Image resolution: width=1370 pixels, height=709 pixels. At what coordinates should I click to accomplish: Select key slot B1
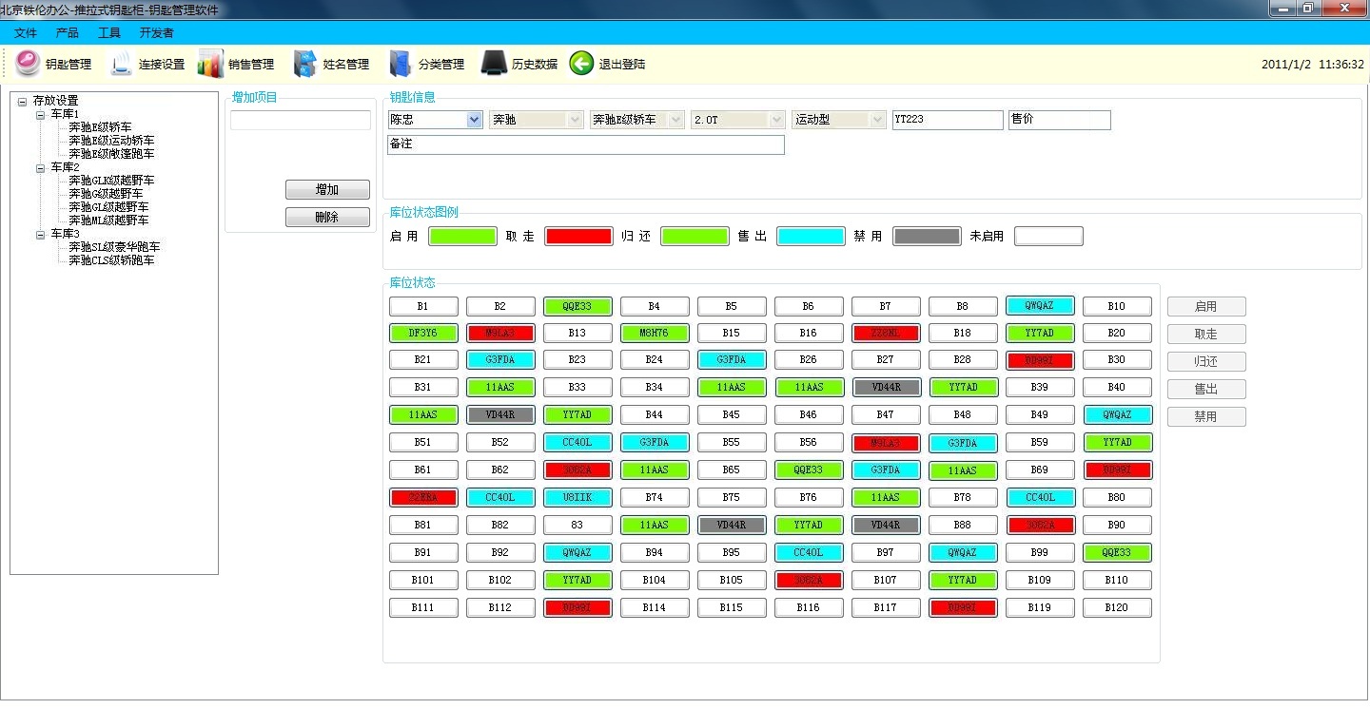pyautogui.click(x=423, y=307)
